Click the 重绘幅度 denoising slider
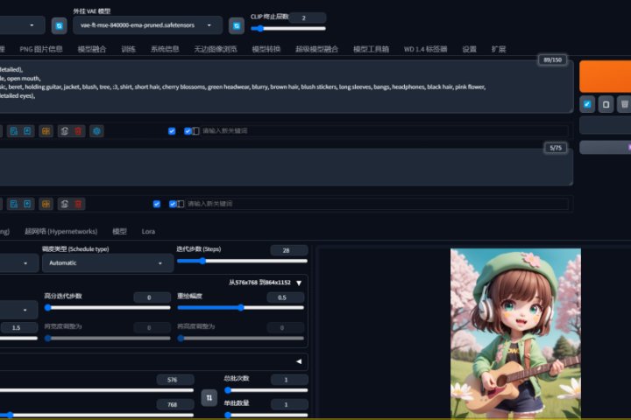631x420 pixels. tap(241, 308)
